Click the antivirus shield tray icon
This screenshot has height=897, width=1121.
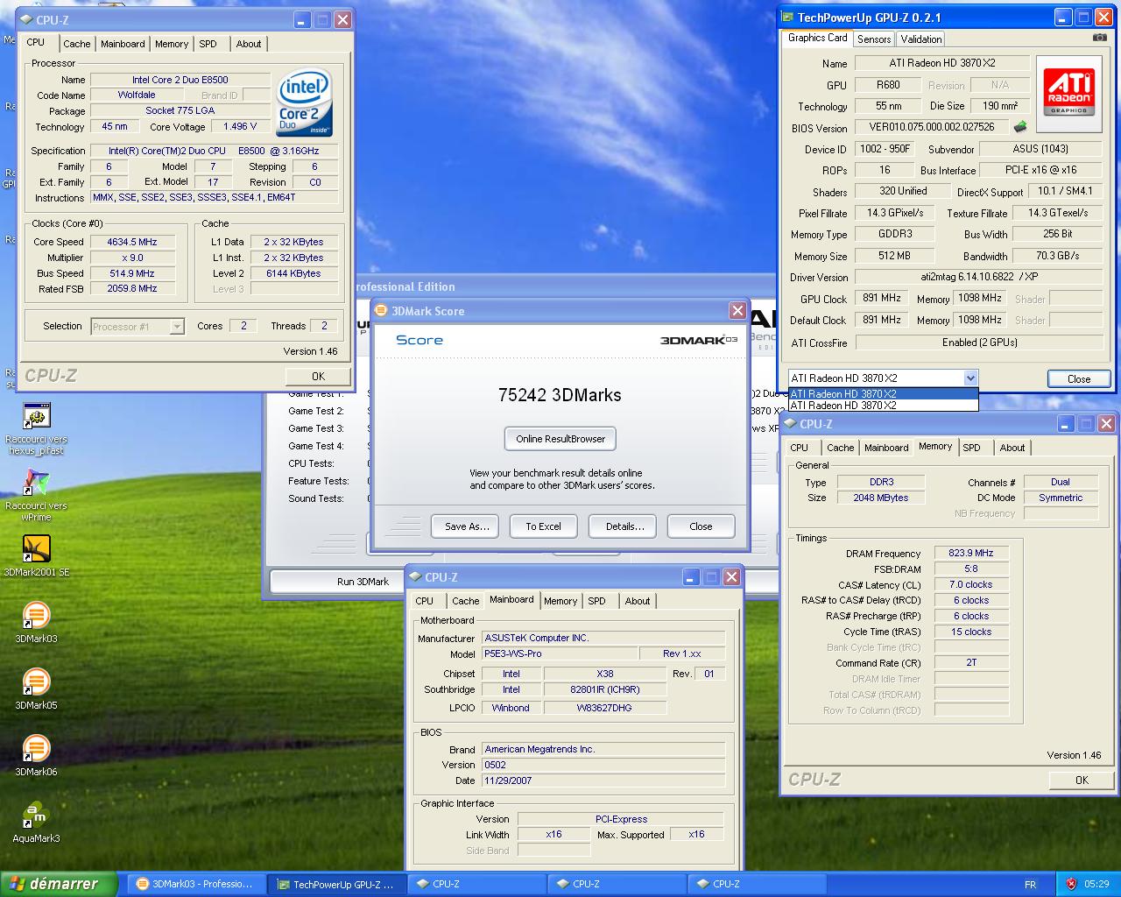tap(1071, 884)
